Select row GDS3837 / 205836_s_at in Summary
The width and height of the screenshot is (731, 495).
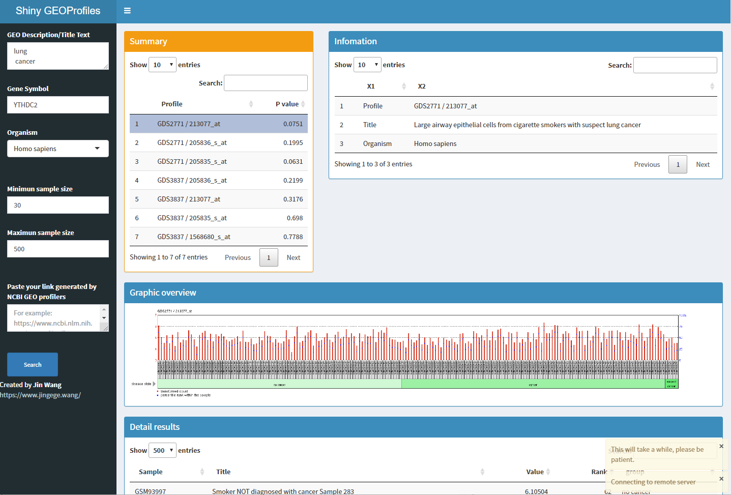192,180
